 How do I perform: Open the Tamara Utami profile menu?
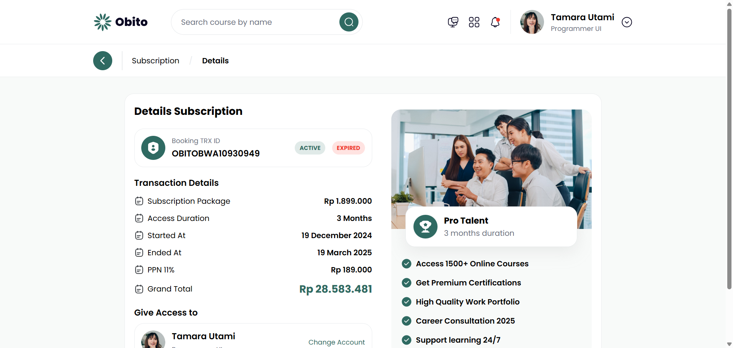point(582,18)
